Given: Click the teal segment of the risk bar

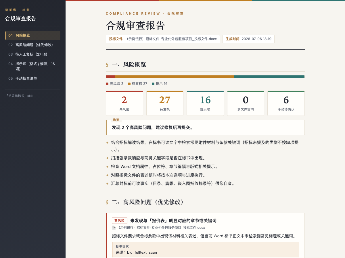Looking at the screenshot, I should pos(269,77).
